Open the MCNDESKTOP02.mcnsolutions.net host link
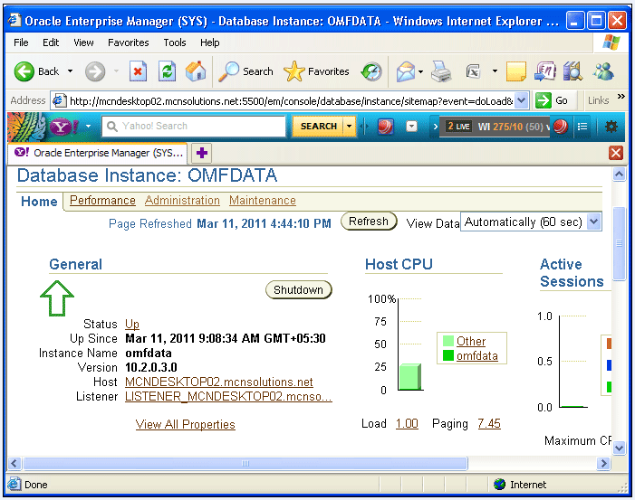 coord(219,382)
